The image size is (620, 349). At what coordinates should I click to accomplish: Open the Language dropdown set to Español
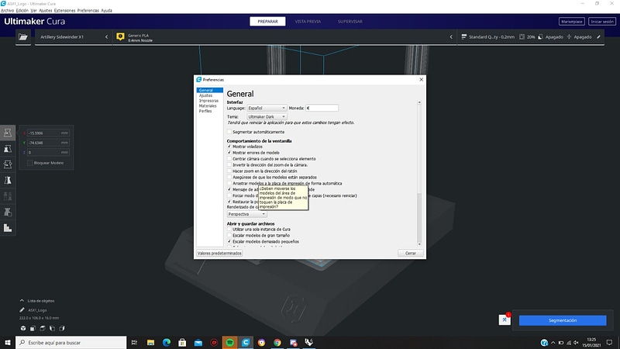(267, 108)
